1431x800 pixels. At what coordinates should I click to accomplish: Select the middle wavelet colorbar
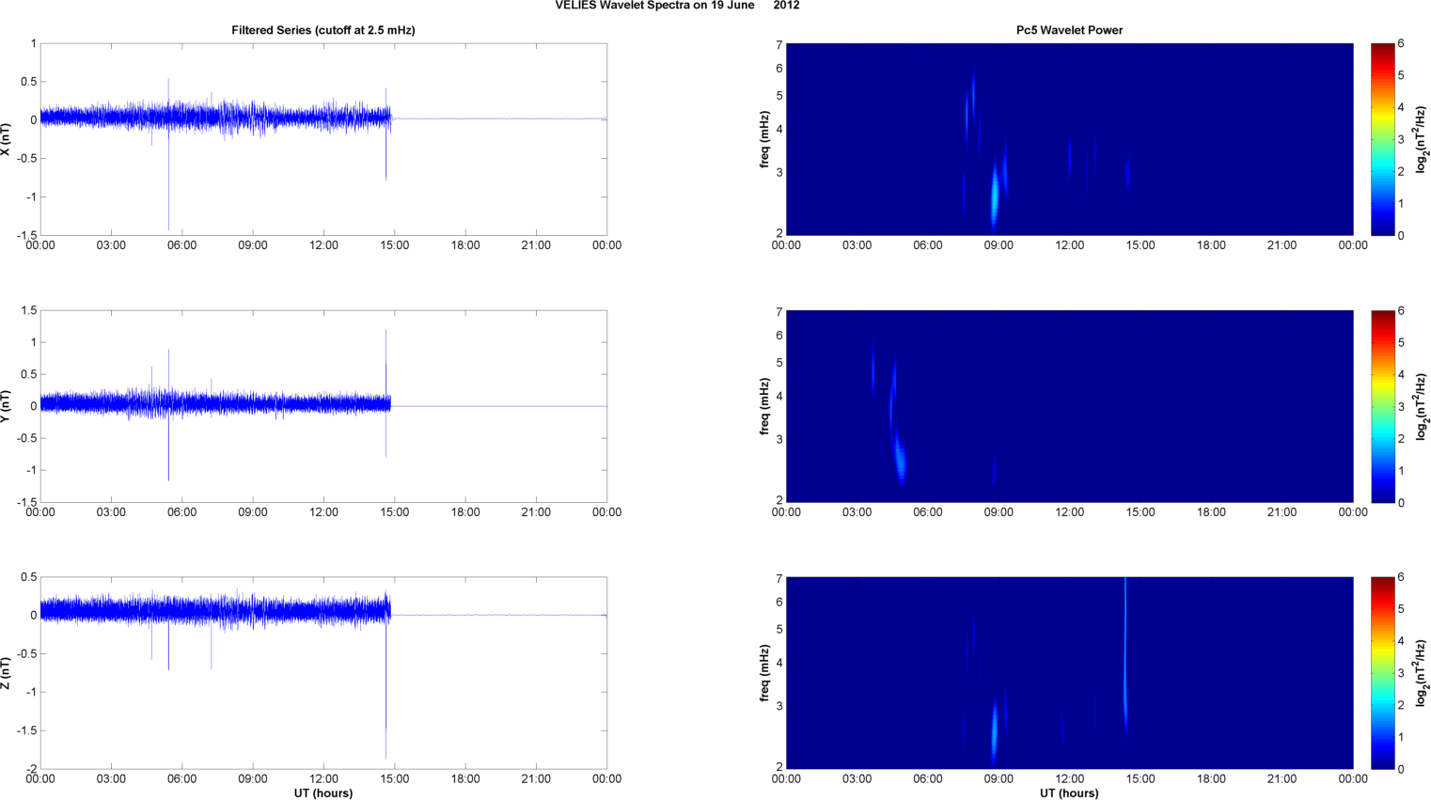coord(1382,406)
